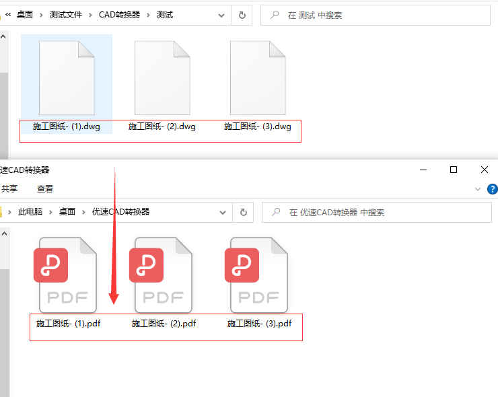Screen dimensions: 498x397
Task: Go to CAD转换器 in the breadcrumb
Action: (119, 15)
